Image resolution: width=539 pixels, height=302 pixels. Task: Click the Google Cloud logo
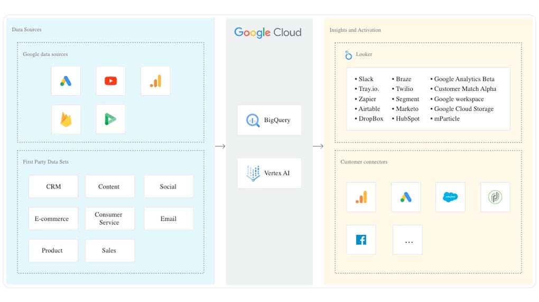268,32
